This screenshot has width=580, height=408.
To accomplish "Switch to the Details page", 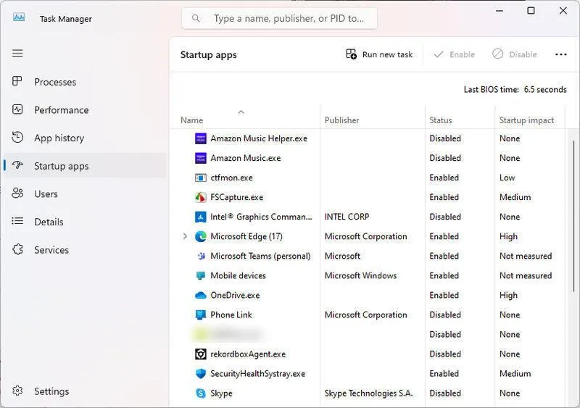I will coord(85,222).
